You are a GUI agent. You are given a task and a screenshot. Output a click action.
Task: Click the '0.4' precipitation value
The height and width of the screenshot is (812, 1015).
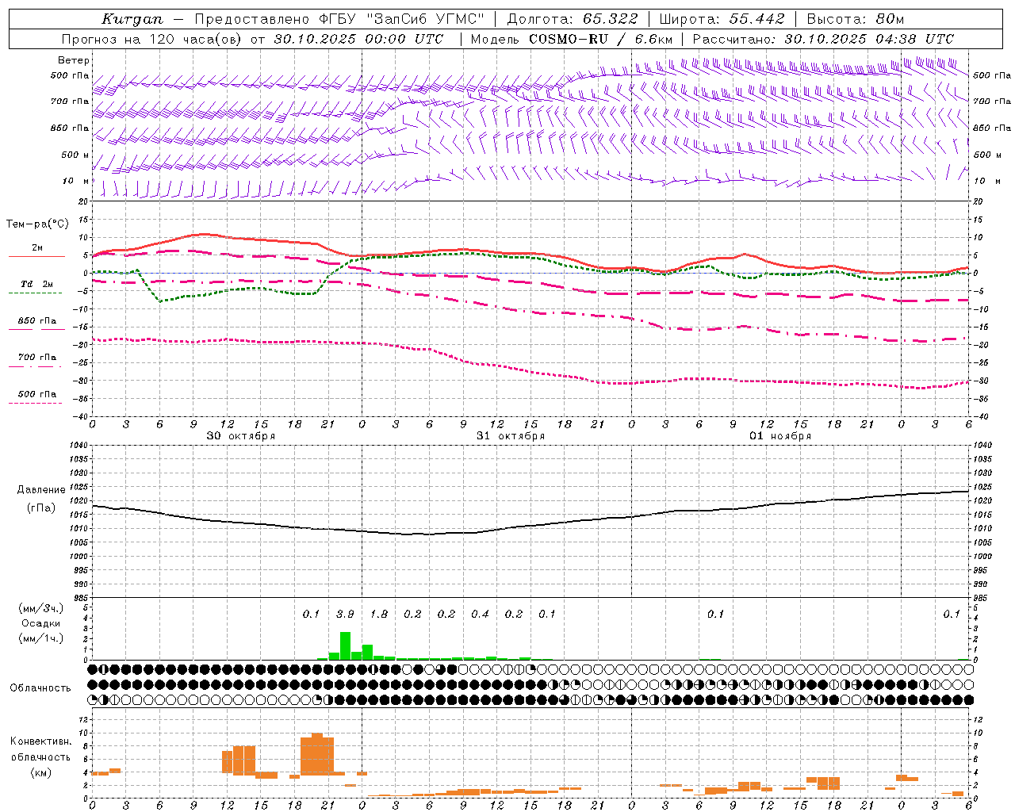pos(480,615)
